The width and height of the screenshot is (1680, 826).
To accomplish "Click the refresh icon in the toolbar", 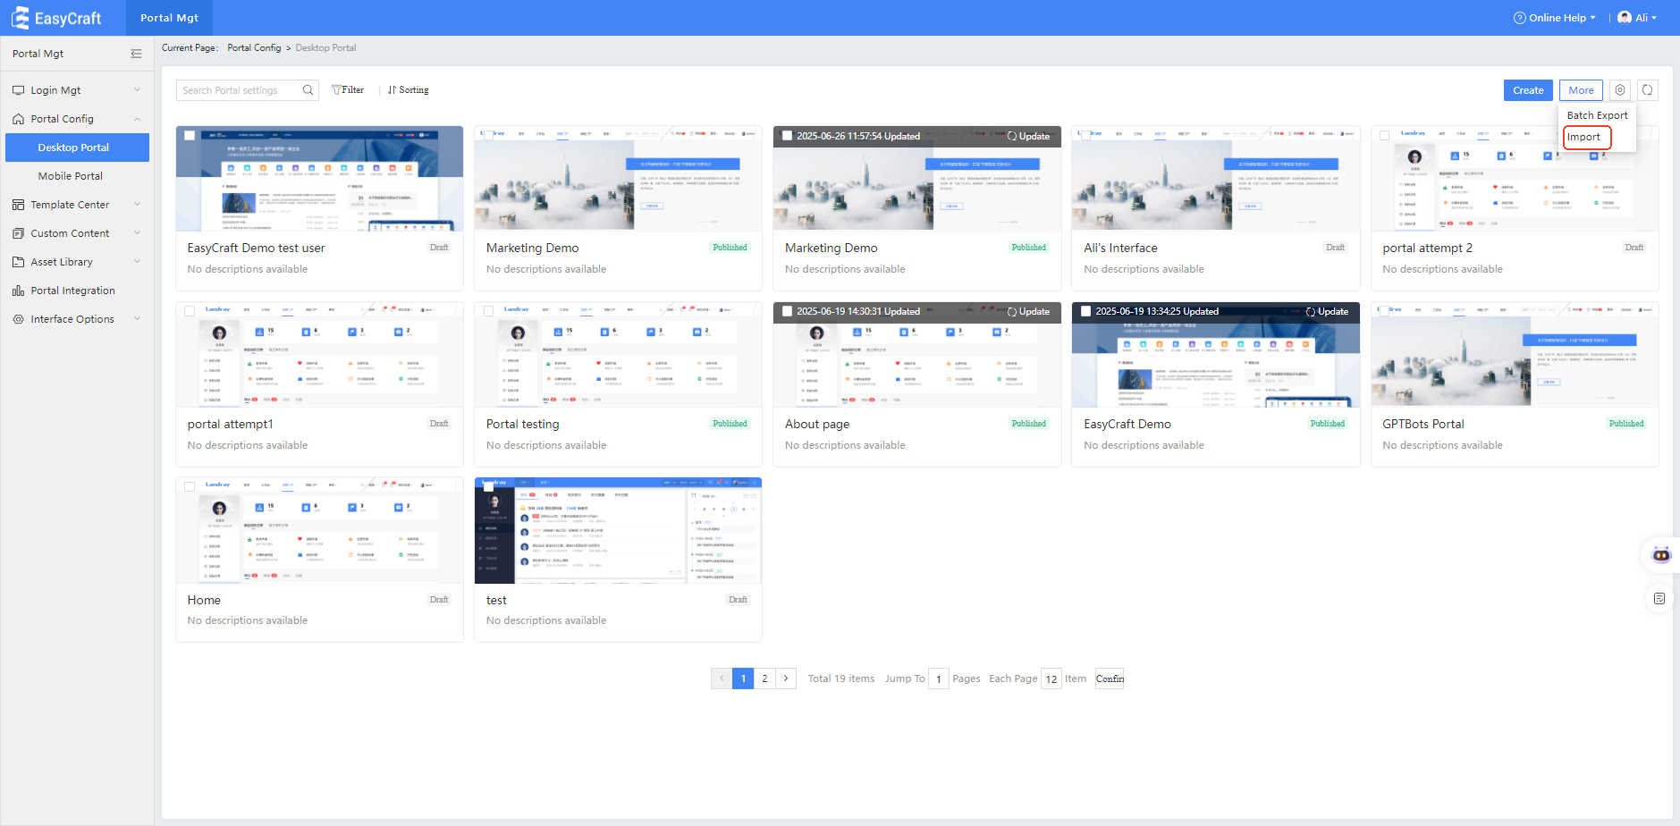I will [1647, 90].
